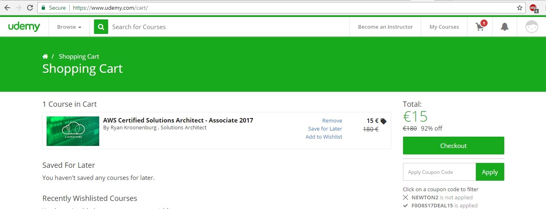This screenshot has height=209, width=546.
Task: Bookmark page with the star icon
Action: pyautogui.click(x=520, y=8)
